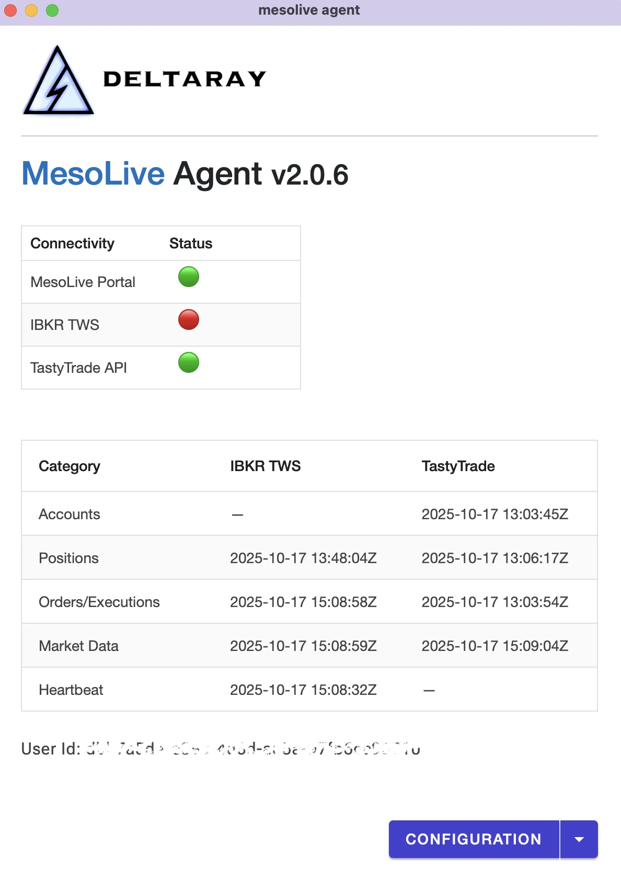Select the Heartbeat row in the table
Screen dimensions: 621x869
pyautogui.click(x=71, y=690)
